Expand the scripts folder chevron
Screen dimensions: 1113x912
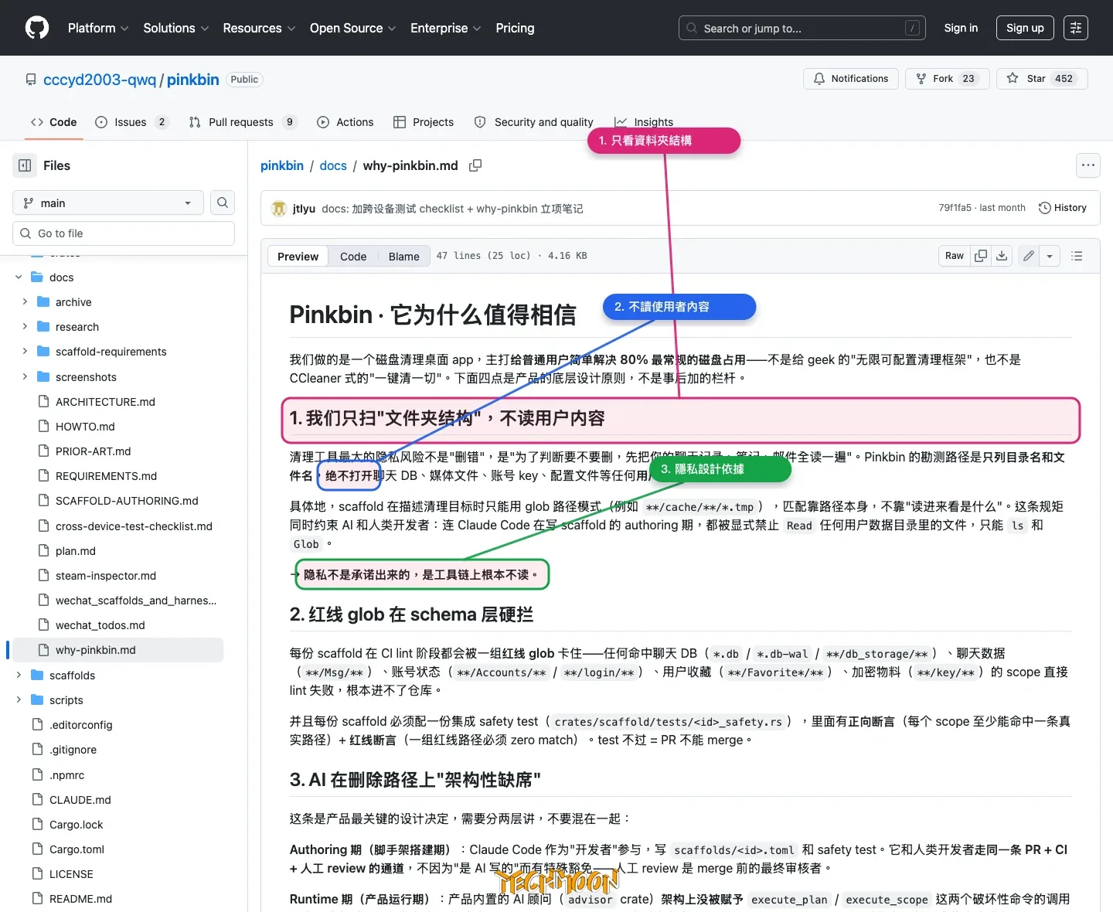pos(19,700)
